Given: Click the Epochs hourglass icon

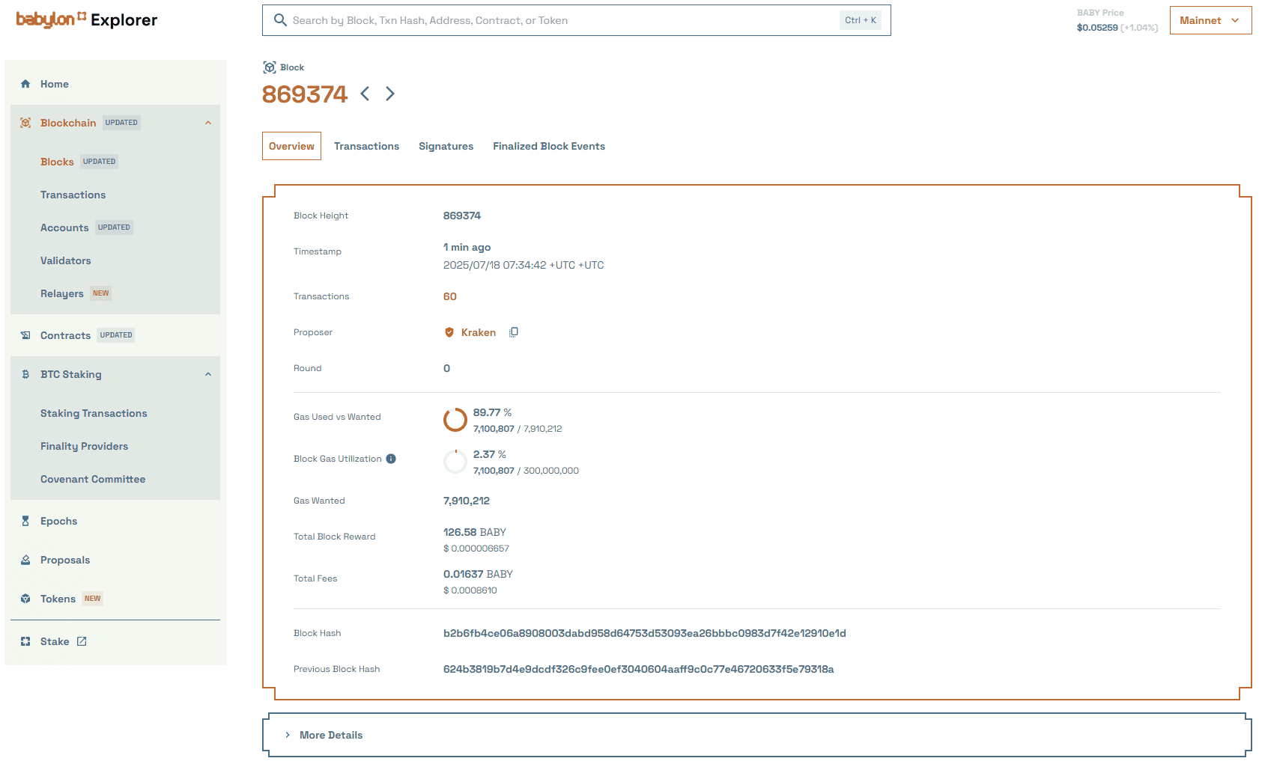Looking at the screenshot, I should tap(25, 521).
